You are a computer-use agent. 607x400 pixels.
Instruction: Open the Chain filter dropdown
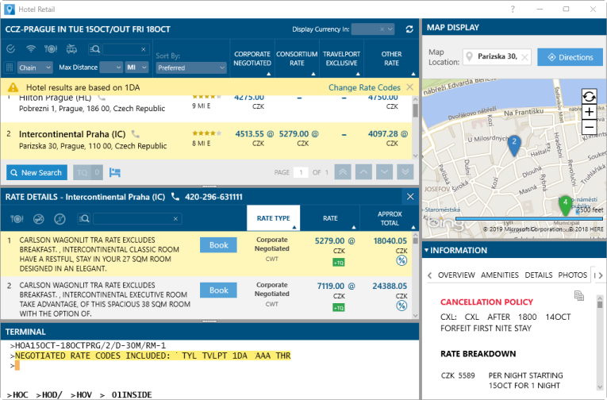35,67
